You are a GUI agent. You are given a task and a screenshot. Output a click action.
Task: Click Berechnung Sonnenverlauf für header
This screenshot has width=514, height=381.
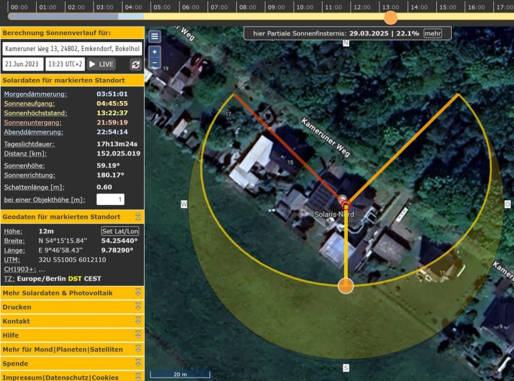click(72, 33)
